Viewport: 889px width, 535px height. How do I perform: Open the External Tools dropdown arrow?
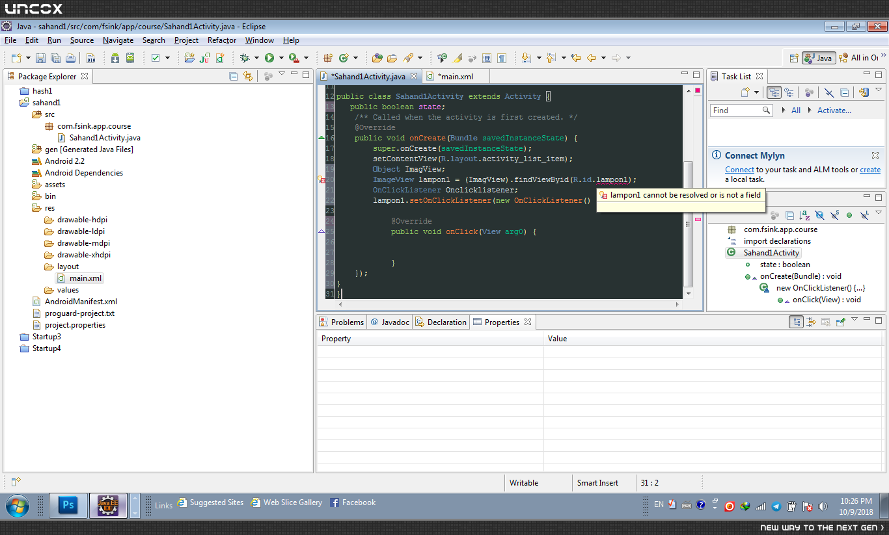[x=306, y=58]
